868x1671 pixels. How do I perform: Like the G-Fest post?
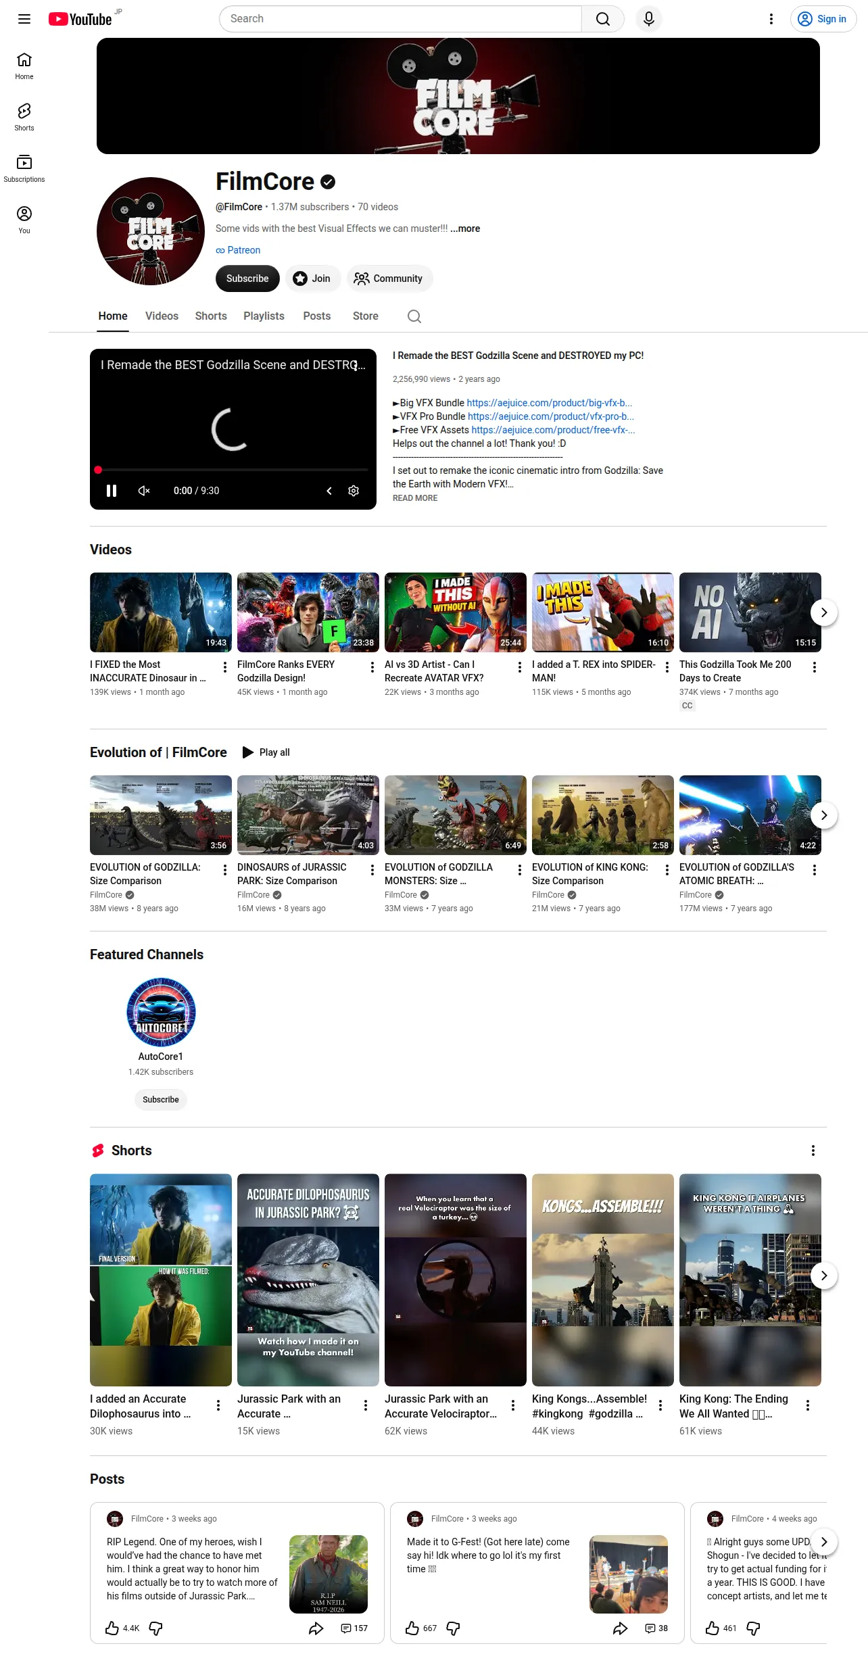[412, 1628]
